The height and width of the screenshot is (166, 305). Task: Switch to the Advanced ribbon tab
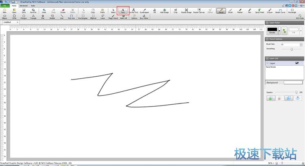(24, 6)
